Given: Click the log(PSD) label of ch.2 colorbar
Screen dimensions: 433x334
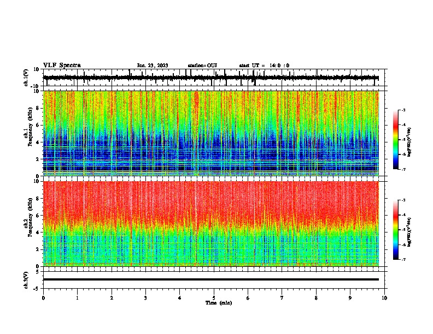Looking at the screenshot, I should [409, 232].
